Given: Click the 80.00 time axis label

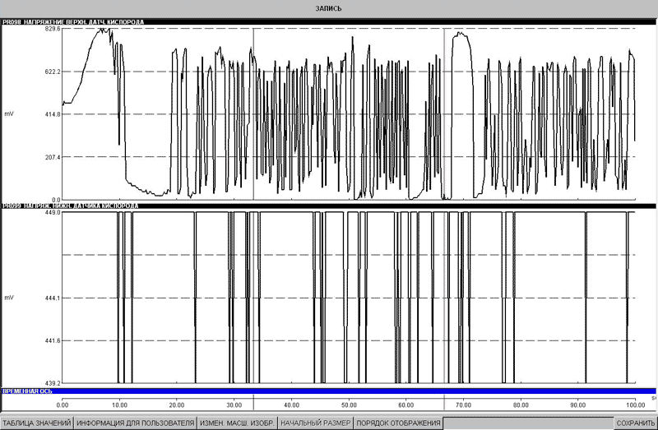Looking at the screenshot, I should click(x=521, y=405).
